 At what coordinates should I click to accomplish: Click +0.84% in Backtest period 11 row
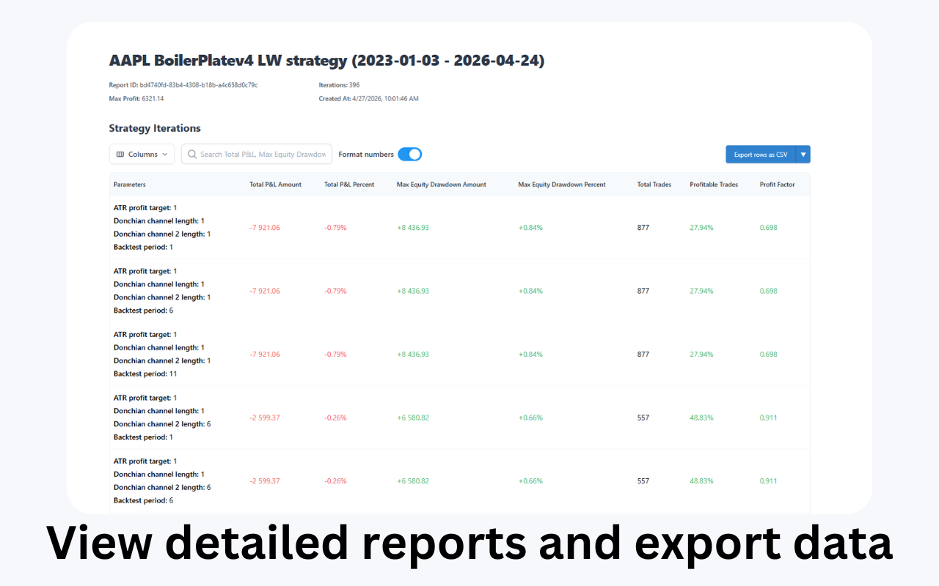(530, 355)
